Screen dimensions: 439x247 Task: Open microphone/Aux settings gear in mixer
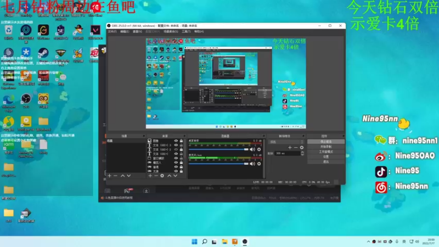(x=259, y=164)
